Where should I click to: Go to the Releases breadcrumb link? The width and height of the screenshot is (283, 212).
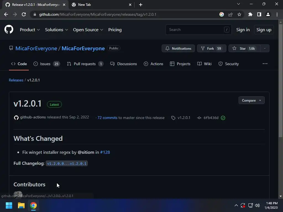[x=16, y=80]
